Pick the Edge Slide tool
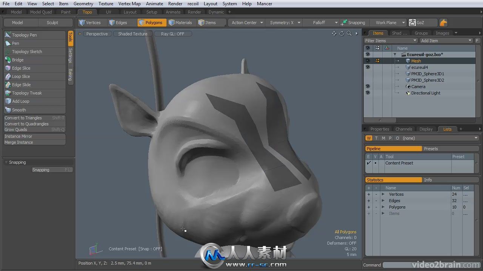The image size is (483, 271). (35, 85)
